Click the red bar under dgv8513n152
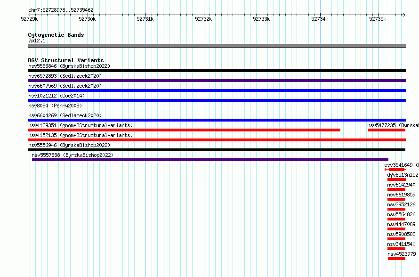Screen dimensions: 419x277 pos(396,179)
